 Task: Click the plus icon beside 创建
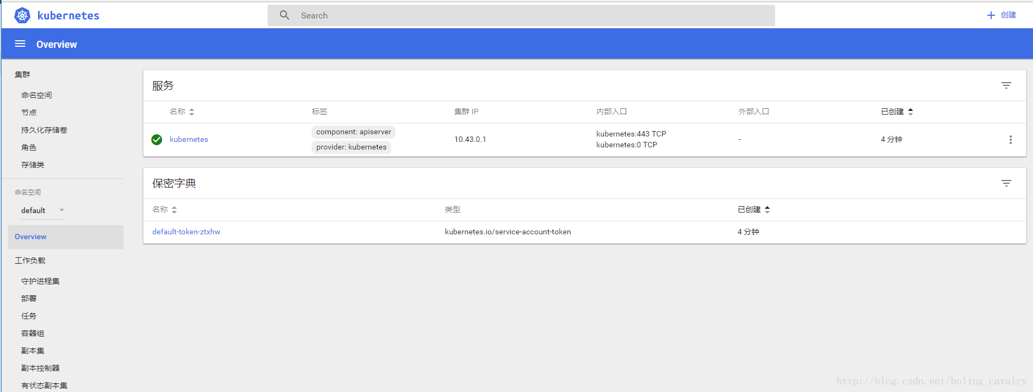pos(991,15)
